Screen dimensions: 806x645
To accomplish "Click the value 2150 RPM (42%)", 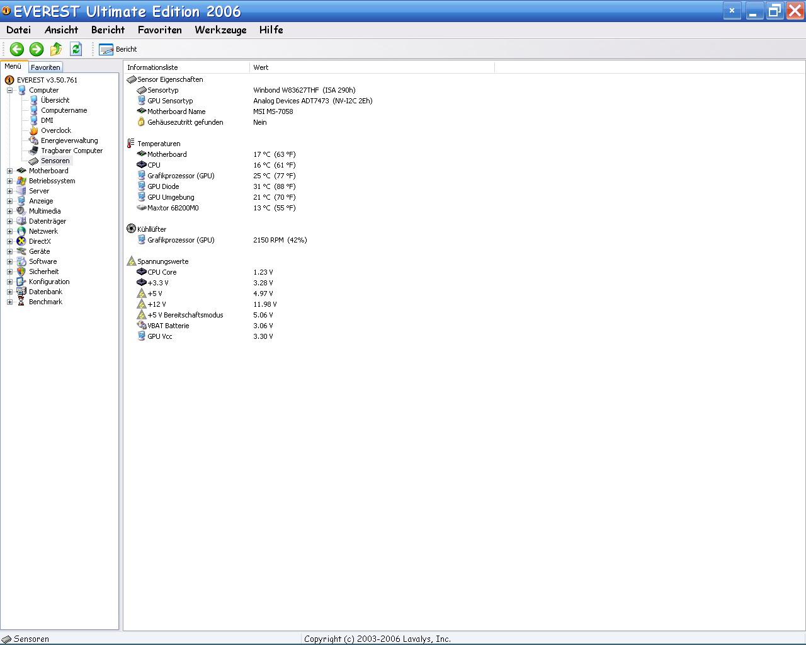I will pyautogui.click(x=280, y=240).
